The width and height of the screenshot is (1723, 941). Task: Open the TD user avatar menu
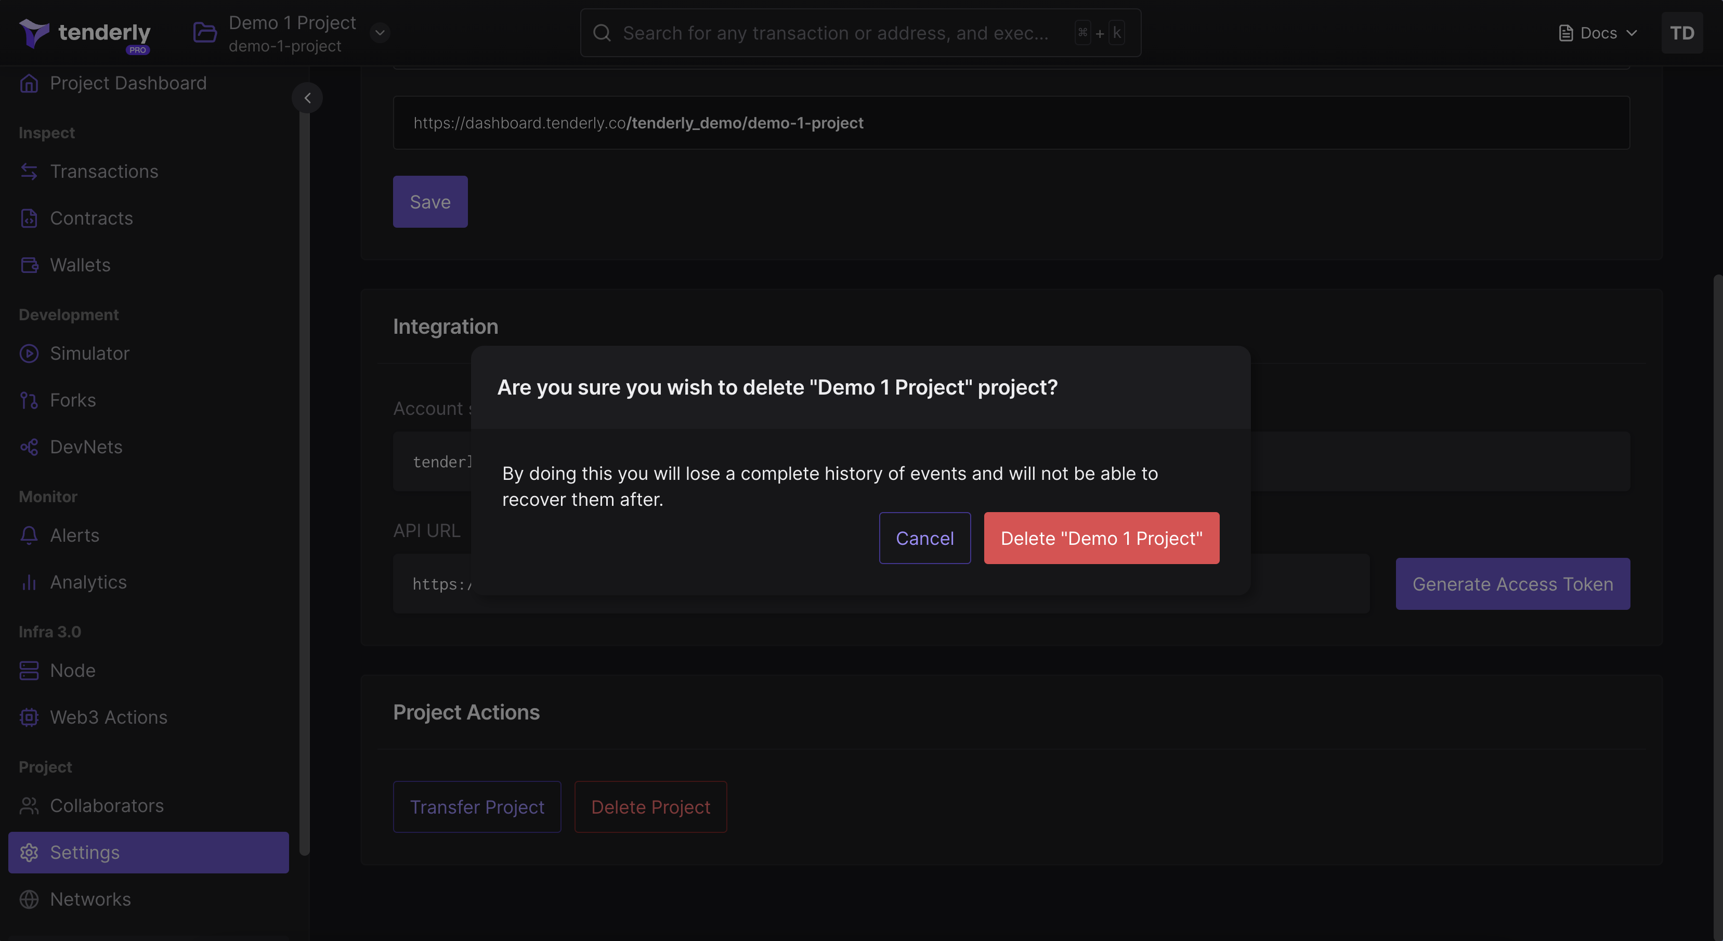[x=1681, y=33]
